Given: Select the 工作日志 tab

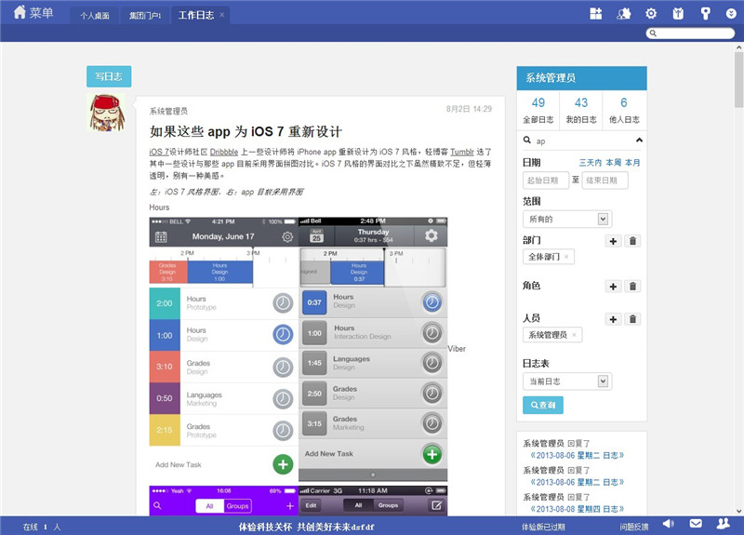Looking at the screenshot, I should pos(196,15).
